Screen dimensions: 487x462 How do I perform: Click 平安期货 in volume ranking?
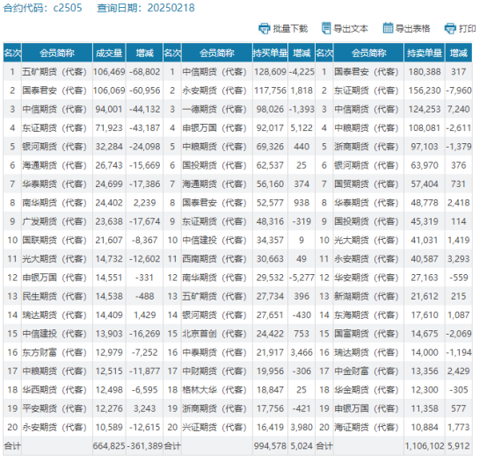point(54,408)
